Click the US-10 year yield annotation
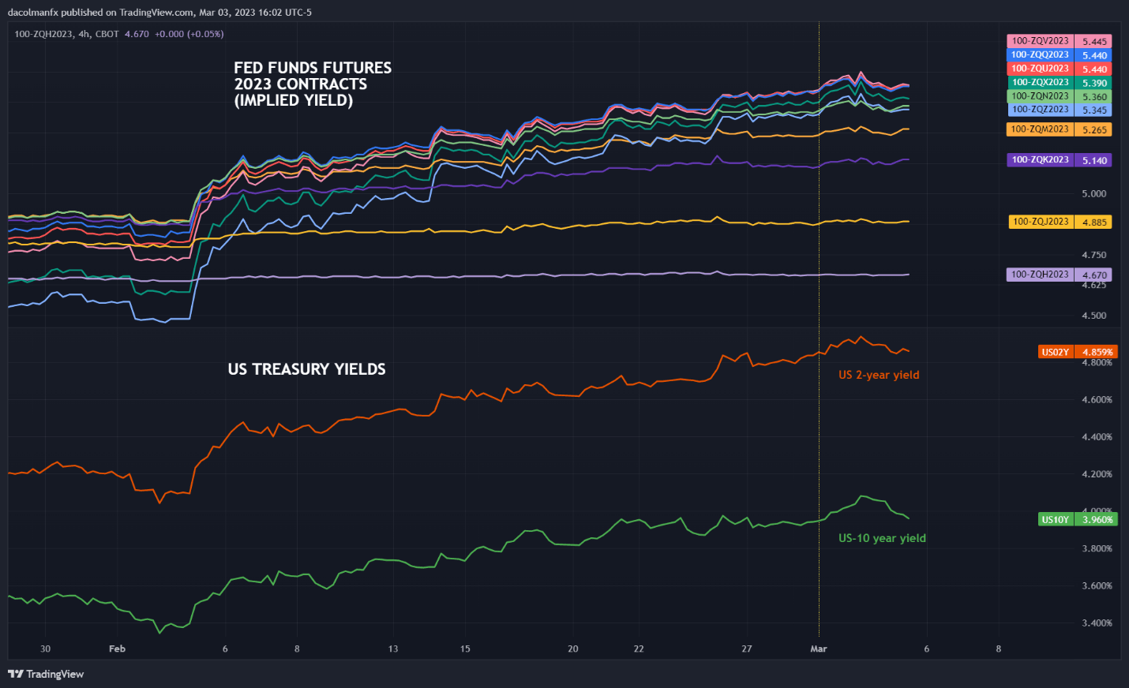Screen dimensions: 1129x688 pos(882,538)
